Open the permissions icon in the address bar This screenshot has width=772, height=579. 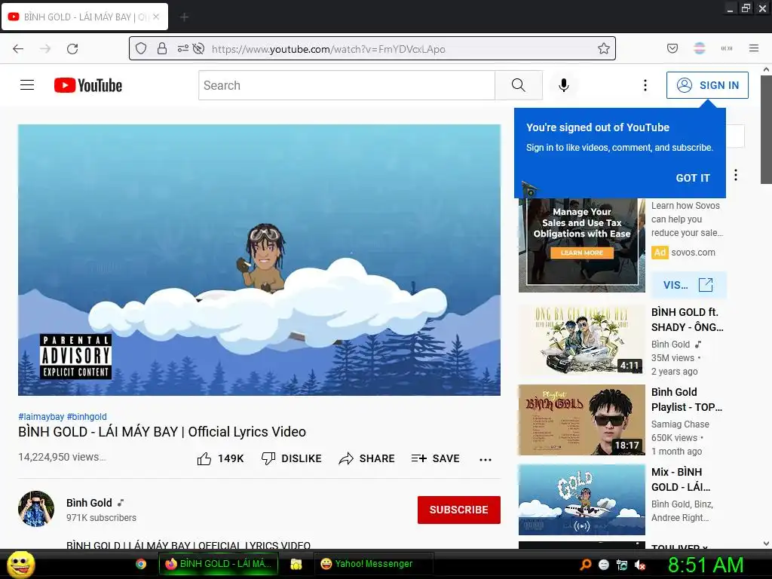pyautogui.click(x=182, y=48)
